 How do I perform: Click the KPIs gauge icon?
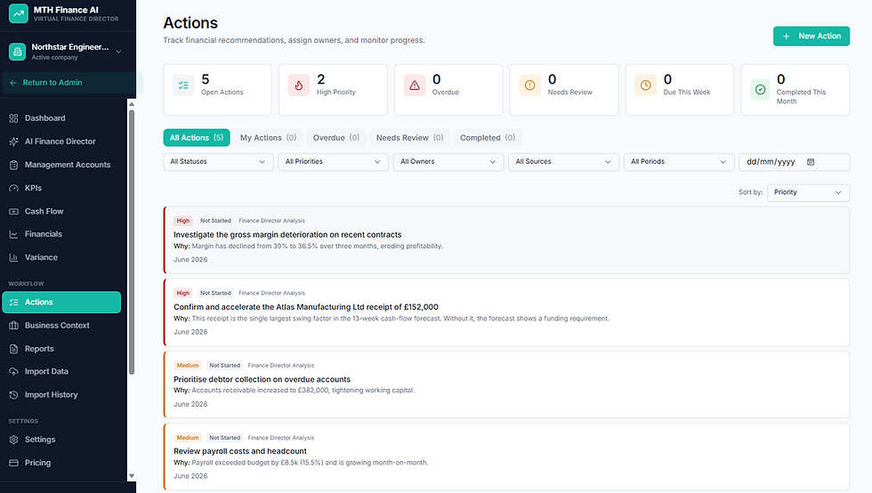pos(14,188)
